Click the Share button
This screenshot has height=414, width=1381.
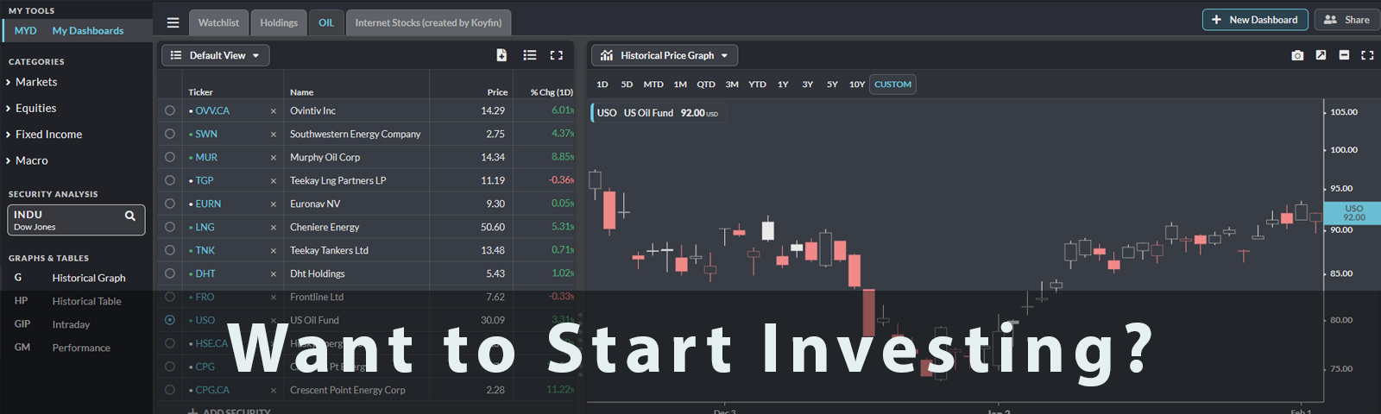point(1346,20)
